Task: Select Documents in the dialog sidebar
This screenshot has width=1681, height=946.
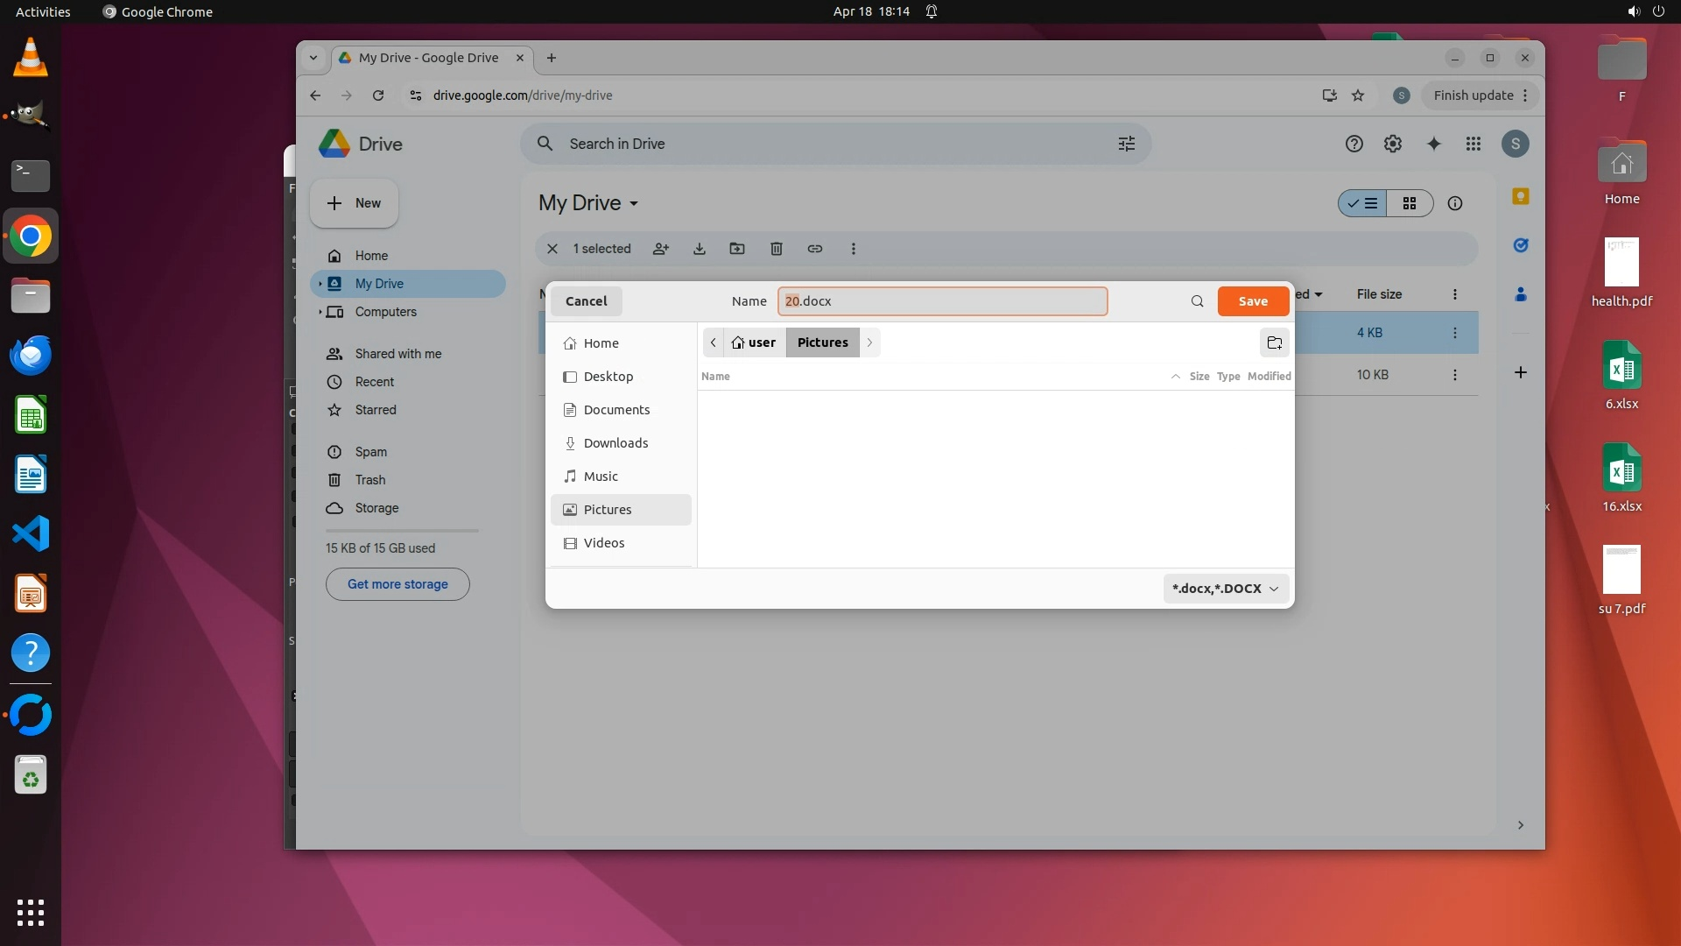Action: [616, 410]
